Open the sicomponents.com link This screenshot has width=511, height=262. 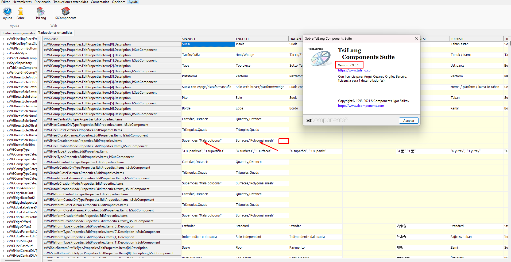[x=361, y=106]
